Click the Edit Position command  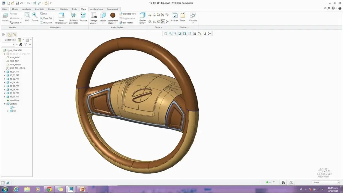[x=127, y=23]
